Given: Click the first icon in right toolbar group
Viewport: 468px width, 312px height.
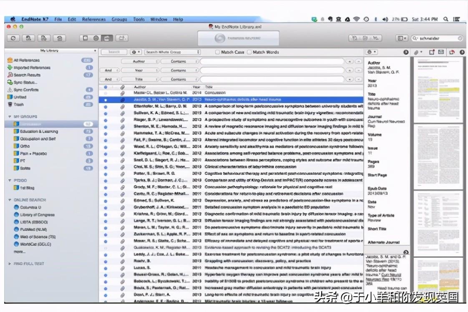Looking at the screenshot, I should pos(354,38).
